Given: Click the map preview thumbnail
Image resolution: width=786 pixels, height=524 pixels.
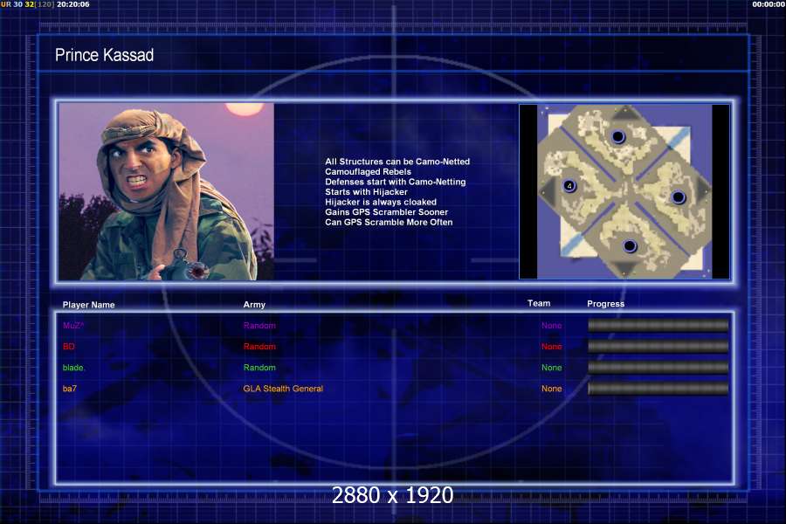Looking at the screenshot, I should coord(624,191).
